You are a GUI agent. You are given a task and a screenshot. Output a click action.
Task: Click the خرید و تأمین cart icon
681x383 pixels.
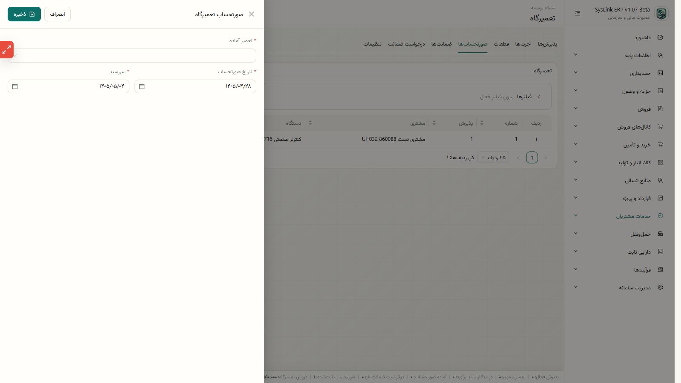[660, 145]
